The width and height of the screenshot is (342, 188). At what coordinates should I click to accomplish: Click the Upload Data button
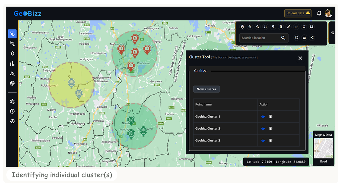click(x=298, y=13)
